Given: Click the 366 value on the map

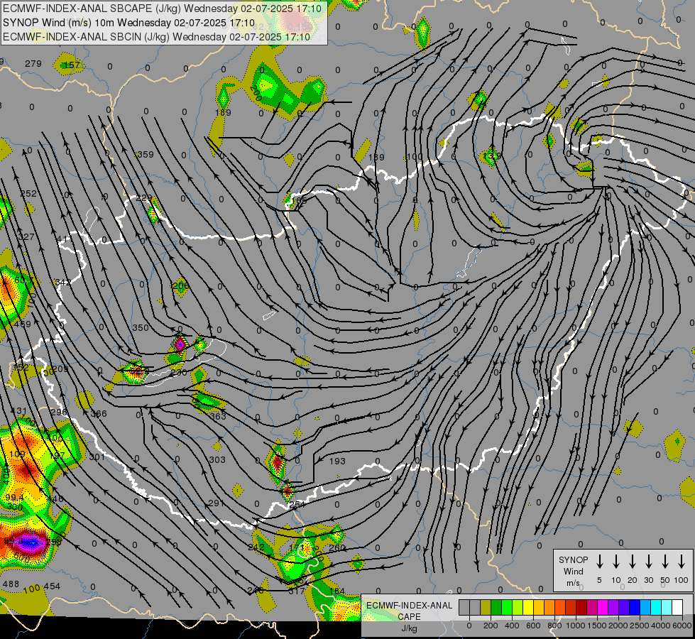Looking at the screenshot, I should click(99, 414).
